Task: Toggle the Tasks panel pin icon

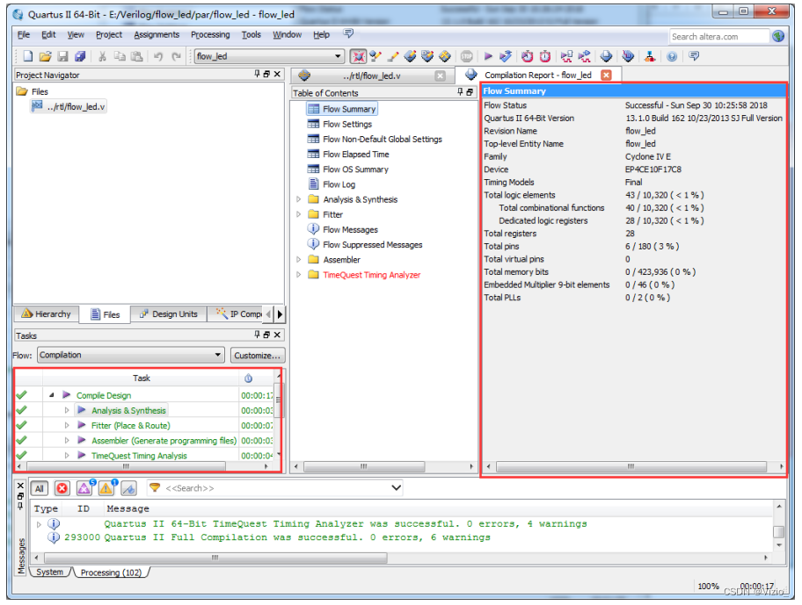Action: tap(258, 335)
